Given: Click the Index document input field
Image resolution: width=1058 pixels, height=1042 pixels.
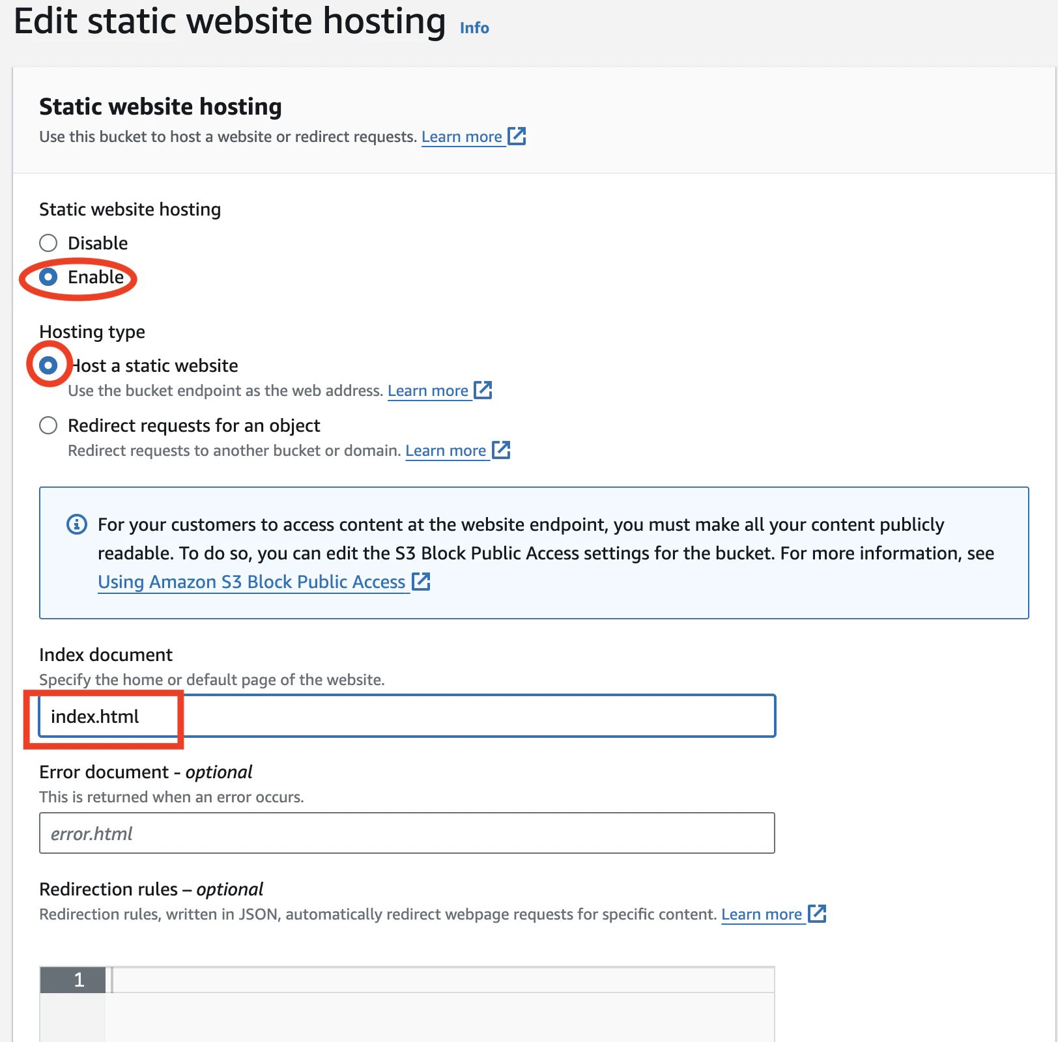Looking at the screenshot, I should [407, 716].
